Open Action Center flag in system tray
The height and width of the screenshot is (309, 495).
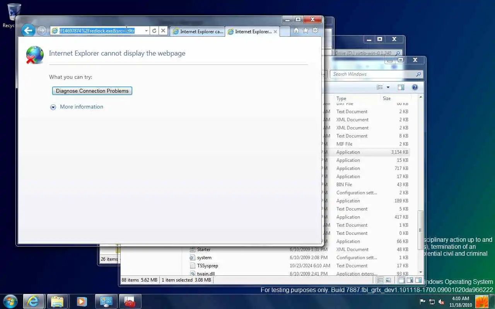click(423, 302)
